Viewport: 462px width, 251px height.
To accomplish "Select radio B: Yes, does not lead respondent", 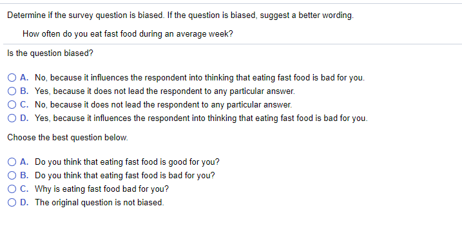I will [x=12, y=91].
